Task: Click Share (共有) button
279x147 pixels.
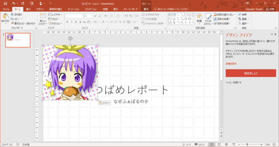Action: coord(270,9)
